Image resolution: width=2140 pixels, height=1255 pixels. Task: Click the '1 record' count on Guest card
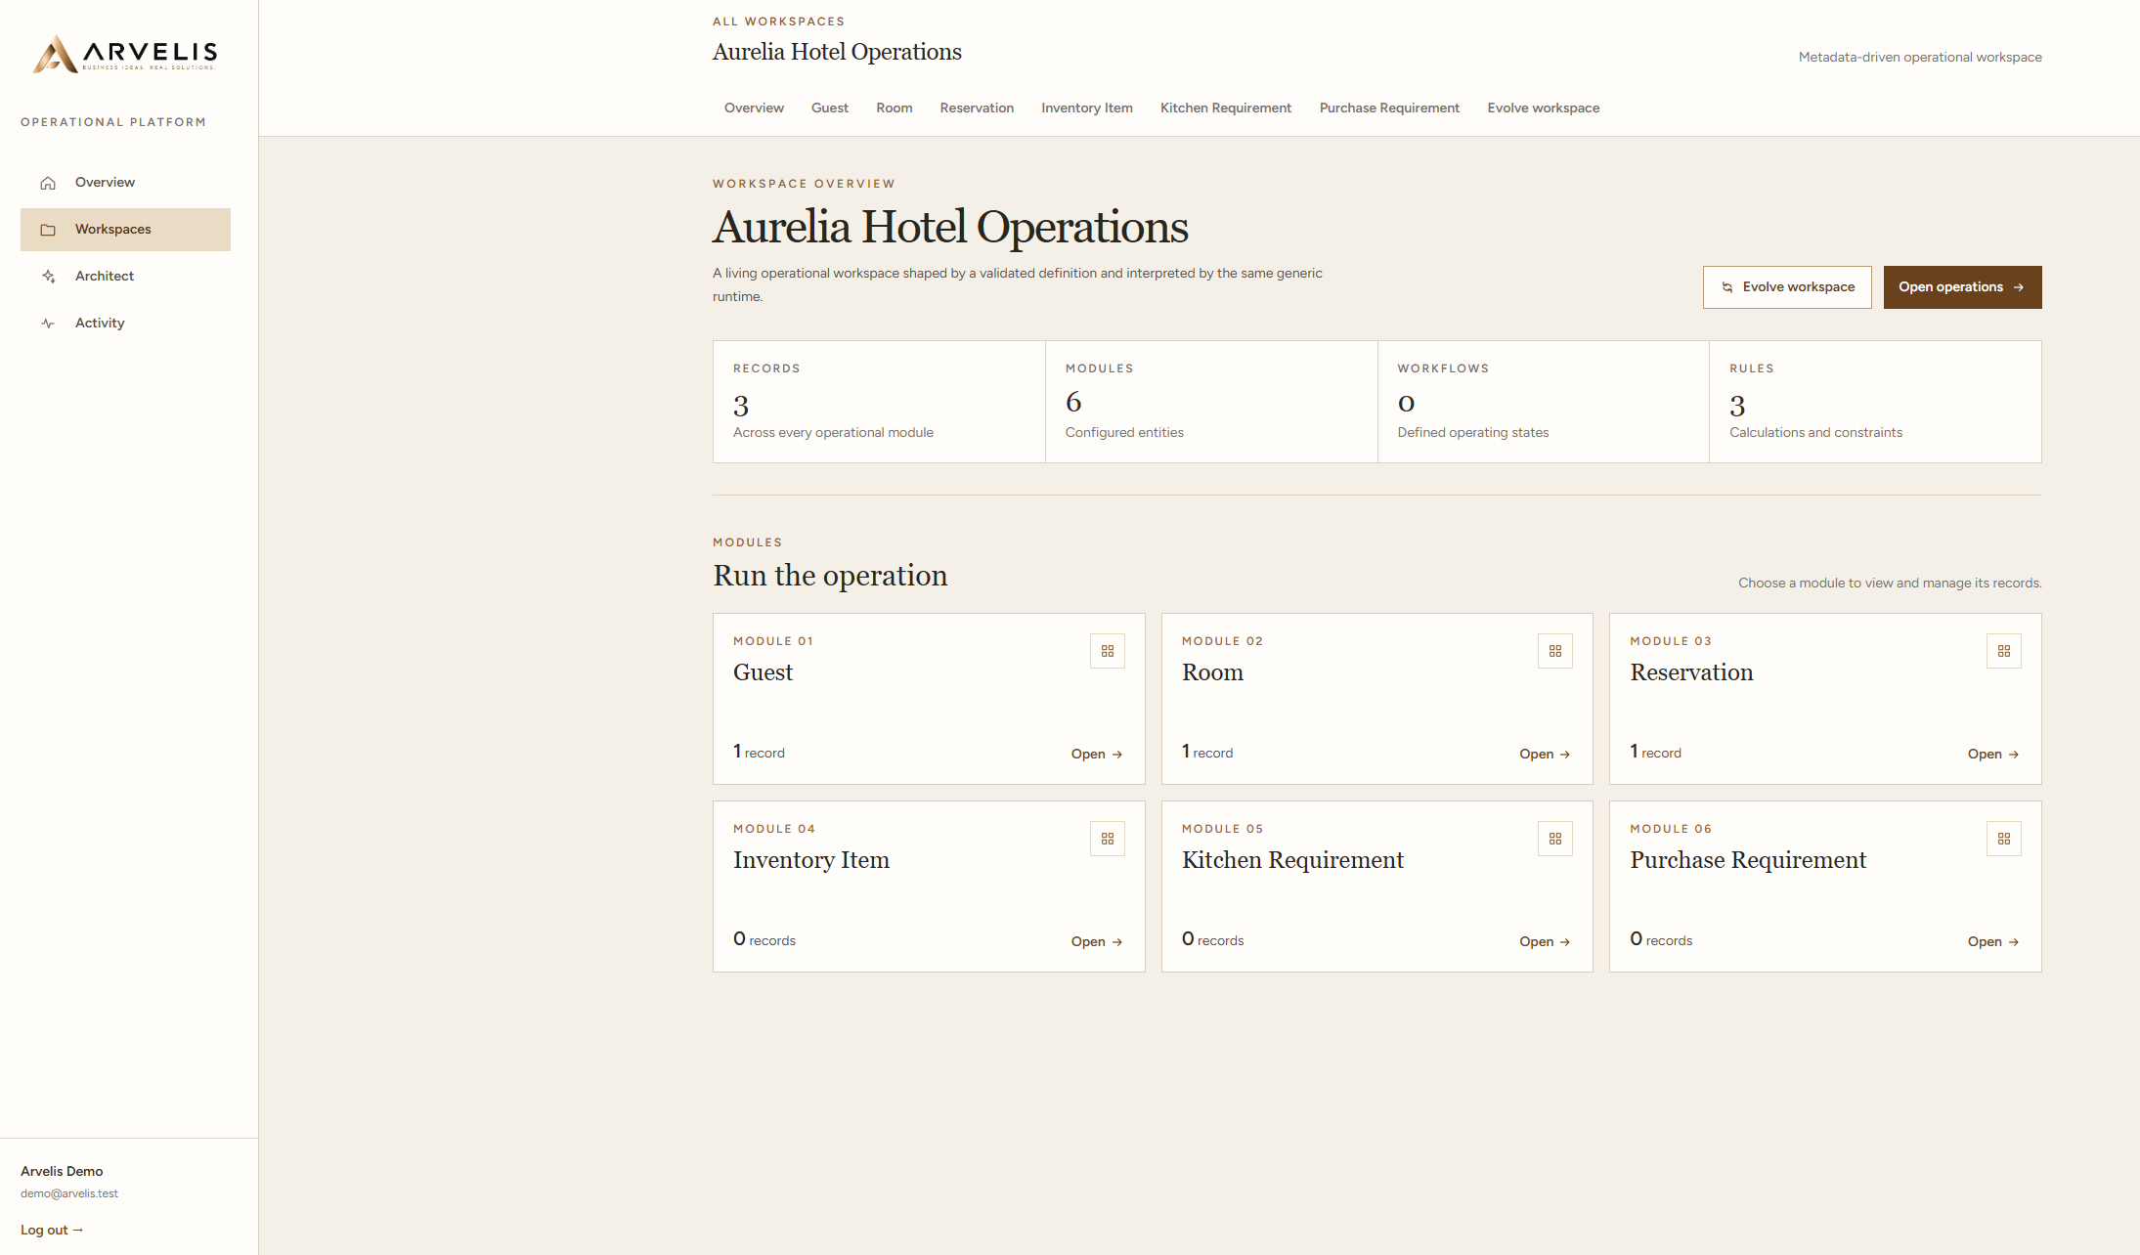point(759,752)
